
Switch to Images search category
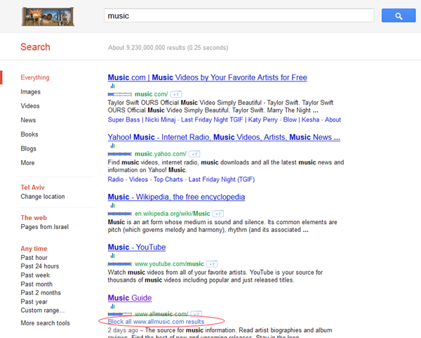(x=30, y=91)
